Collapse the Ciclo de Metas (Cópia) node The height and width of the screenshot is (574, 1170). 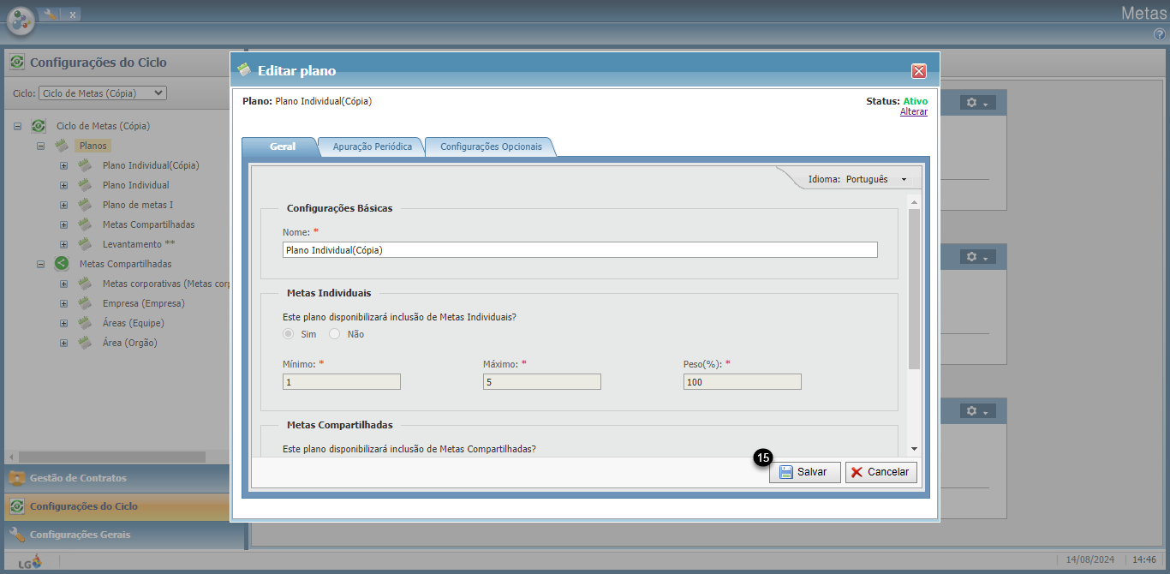(17, 126)
